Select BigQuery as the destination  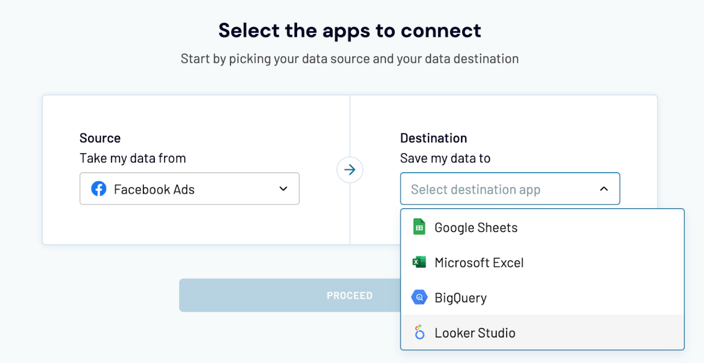(x=460, y=297)
